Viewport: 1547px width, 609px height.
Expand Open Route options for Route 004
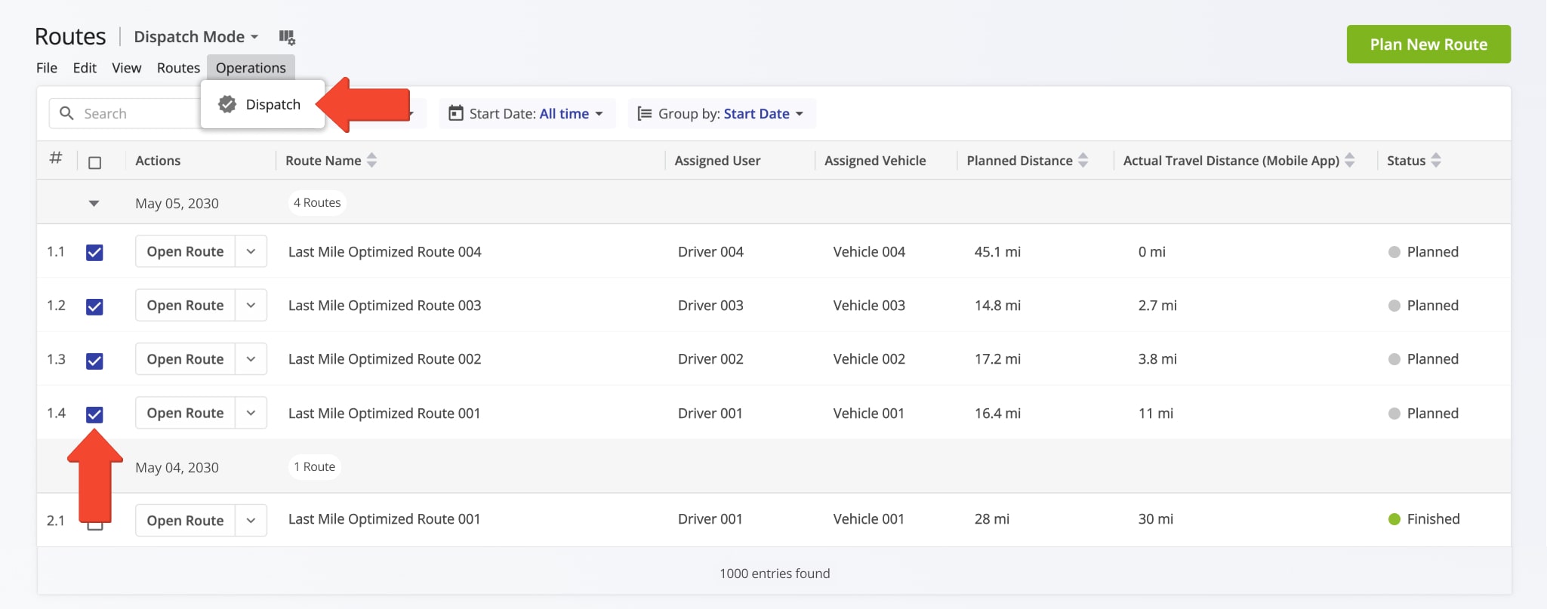coord(251,251)
